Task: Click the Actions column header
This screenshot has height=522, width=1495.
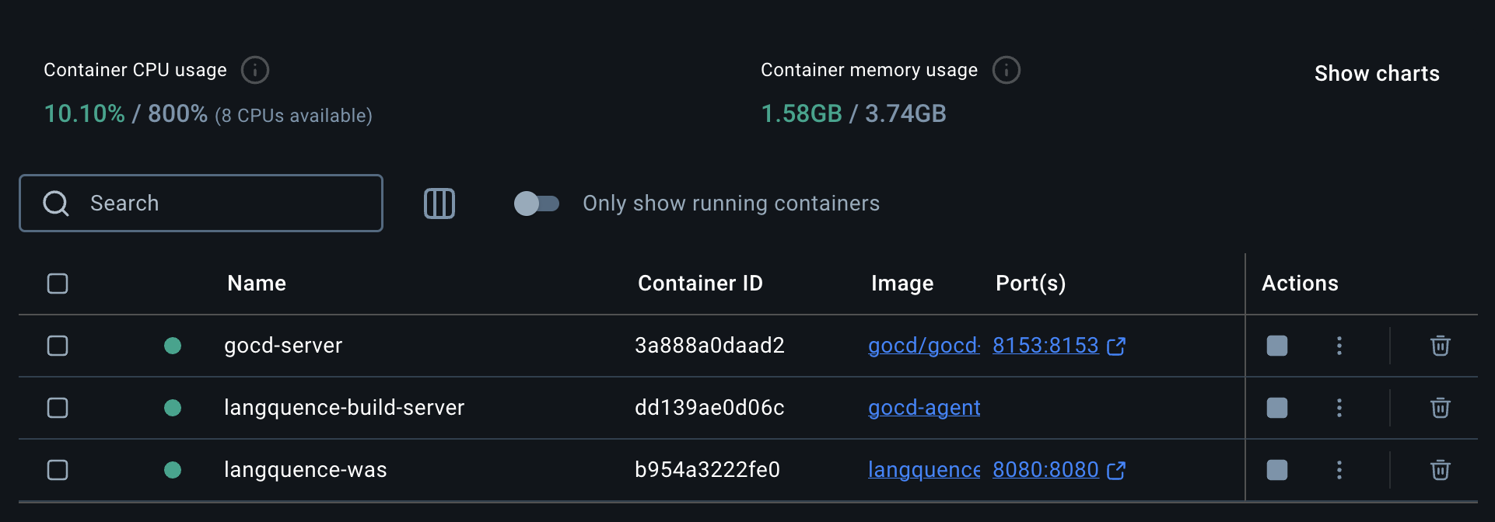Action: point(1300,284)
